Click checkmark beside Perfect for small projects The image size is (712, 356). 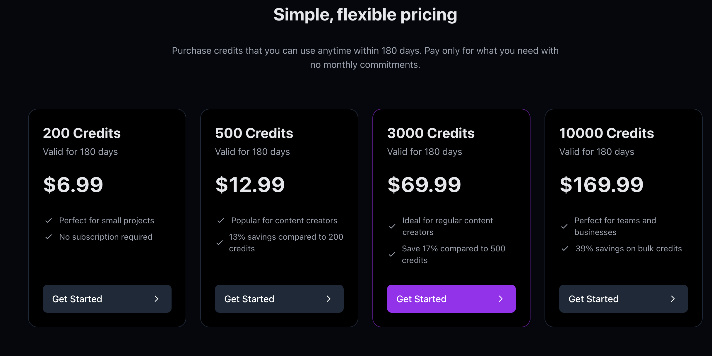pos(49,220)
